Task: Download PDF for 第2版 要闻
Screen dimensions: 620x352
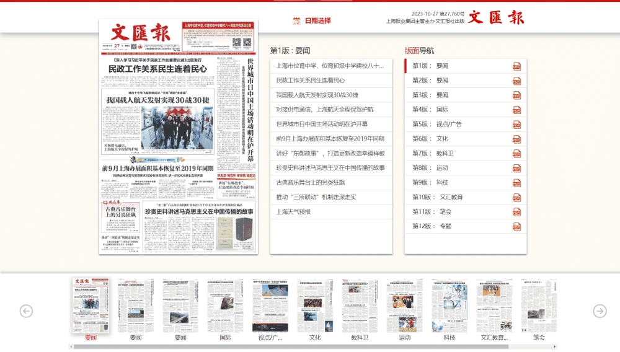Action: tap(516, 81)
